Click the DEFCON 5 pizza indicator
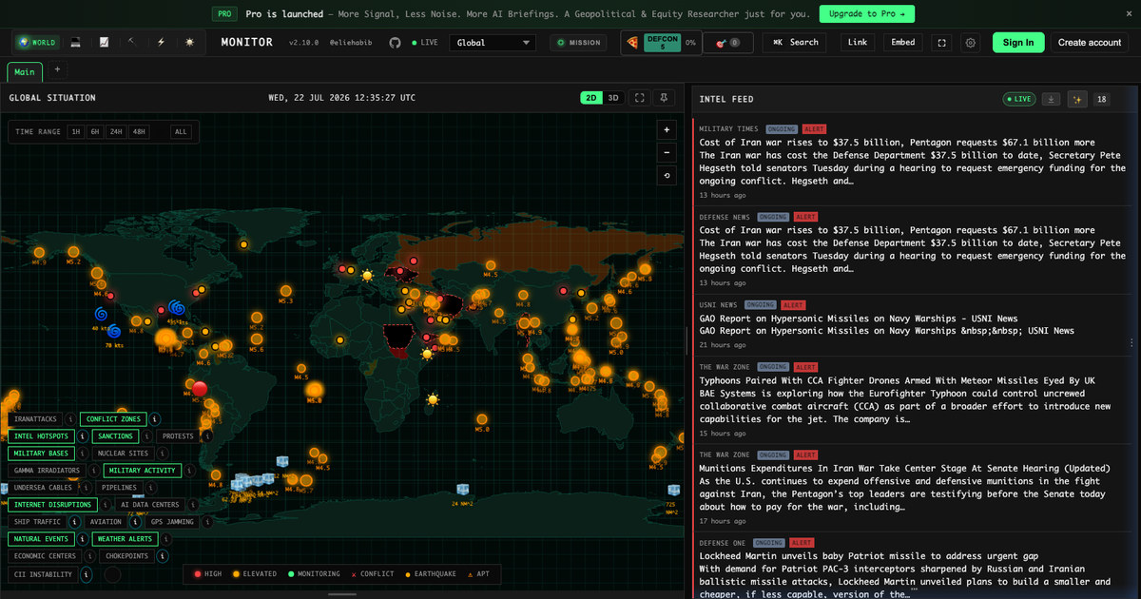Viewport: 1141px width, 599px height. (660, 43)
